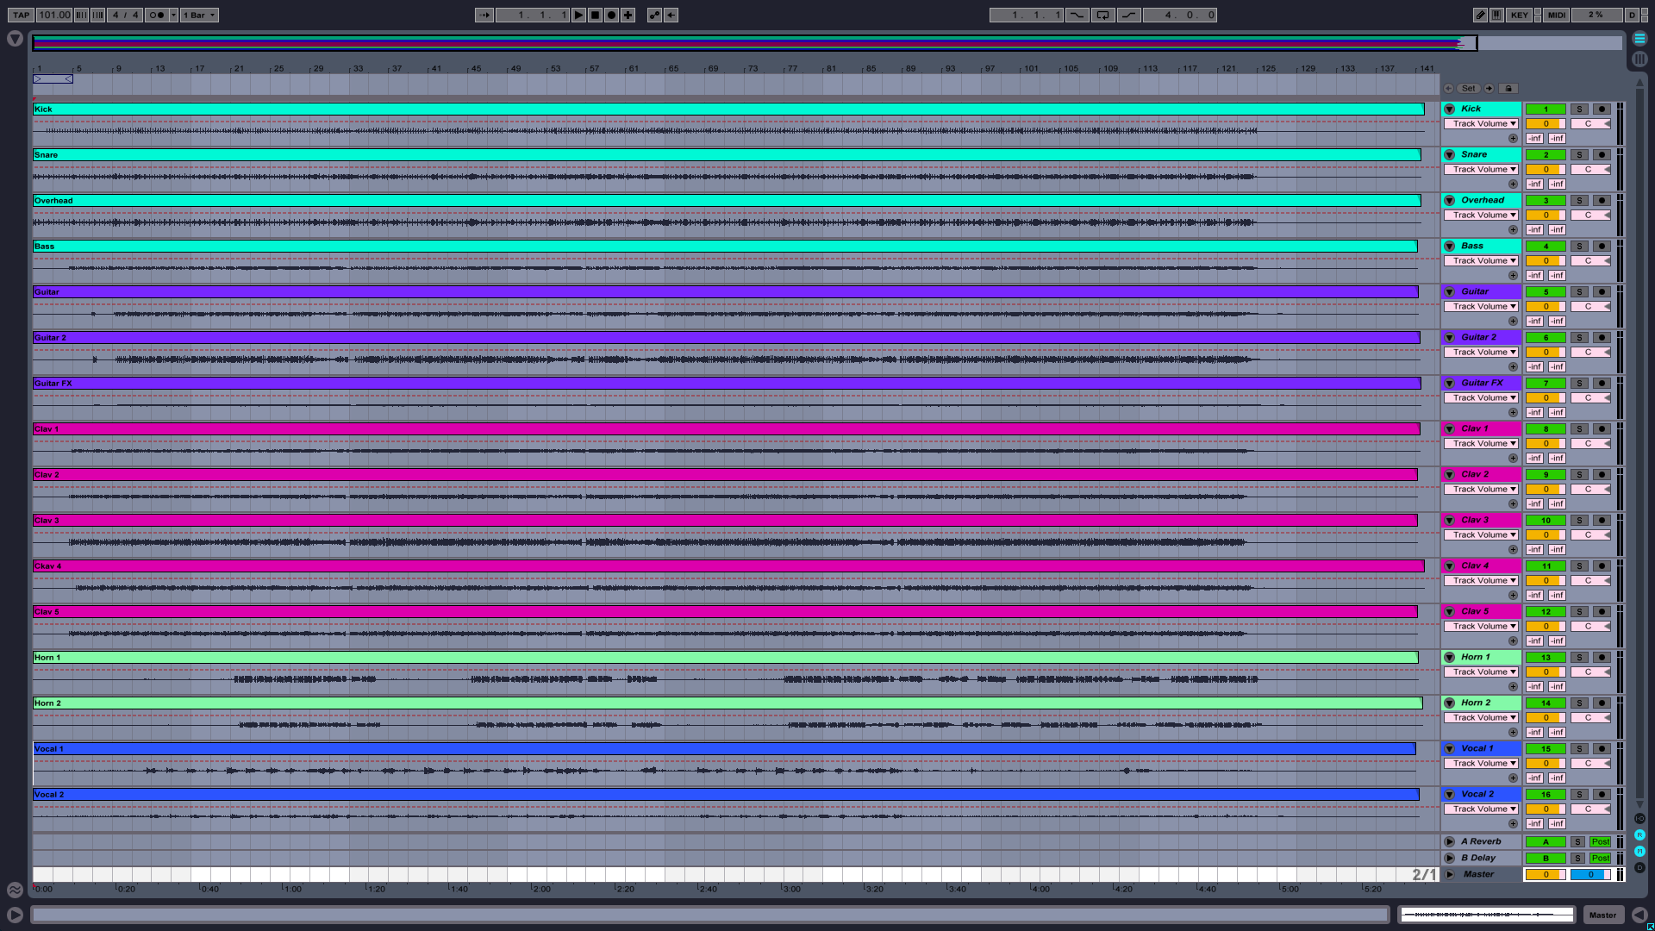Enter KEY mapping mode
The width and height of the screenshot is (1655, 931).
click(1519, 15)
